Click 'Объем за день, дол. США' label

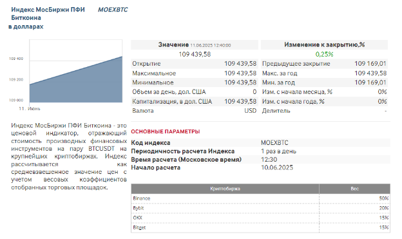[169, 92]
